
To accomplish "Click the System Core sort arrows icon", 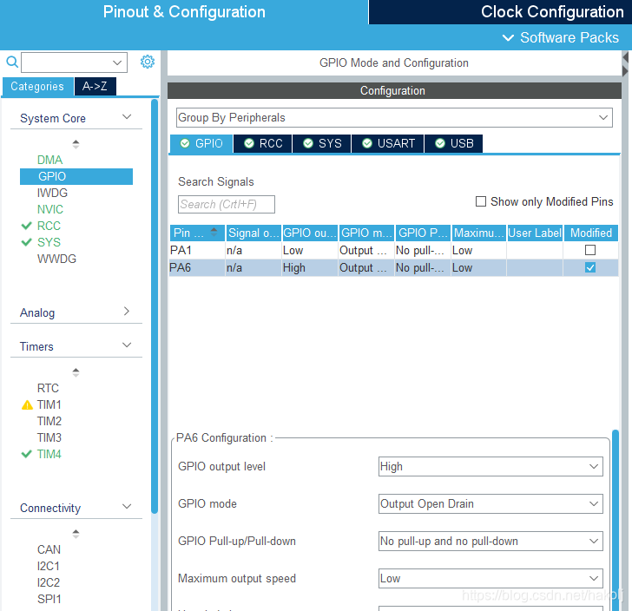I will pyautogui.click(x=76, y=144).
